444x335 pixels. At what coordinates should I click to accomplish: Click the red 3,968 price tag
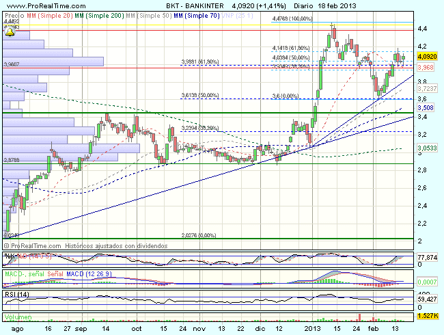pos(426,68)
